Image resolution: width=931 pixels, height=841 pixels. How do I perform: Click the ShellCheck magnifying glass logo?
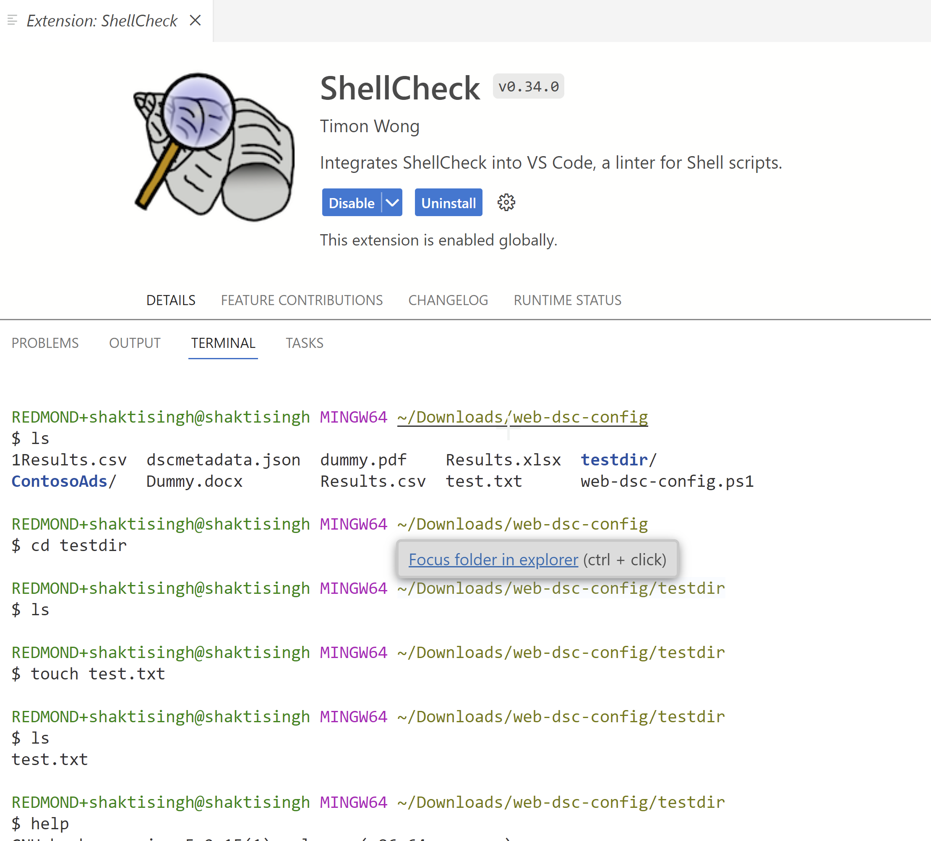click(x=214, y=147)
